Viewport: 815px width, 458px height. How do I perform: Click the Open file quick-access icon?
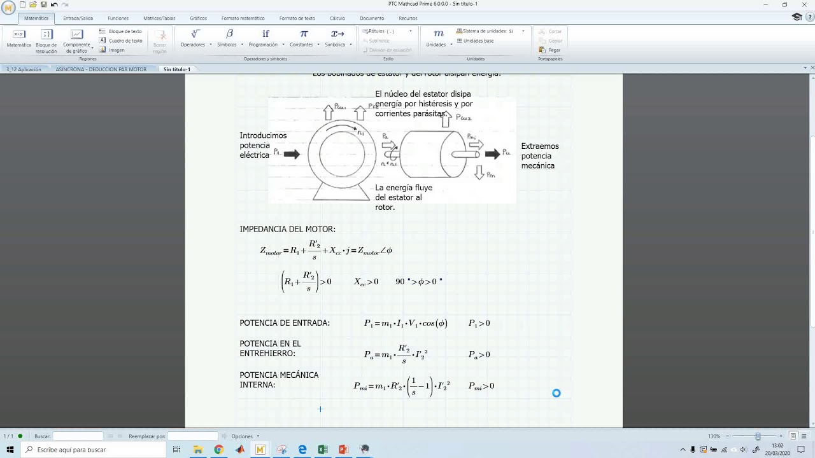[x=33, y=4]
